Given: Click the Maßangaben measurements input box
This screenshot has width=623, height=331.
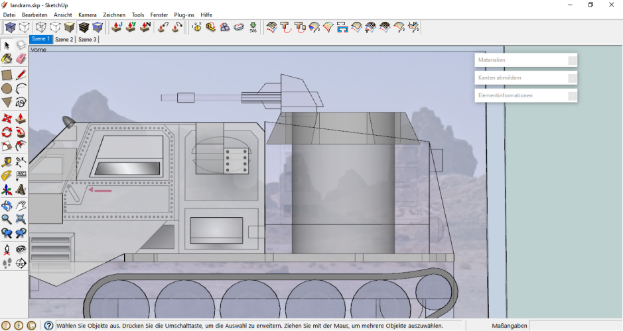Looking at the screenshot, I should [575, 326].
